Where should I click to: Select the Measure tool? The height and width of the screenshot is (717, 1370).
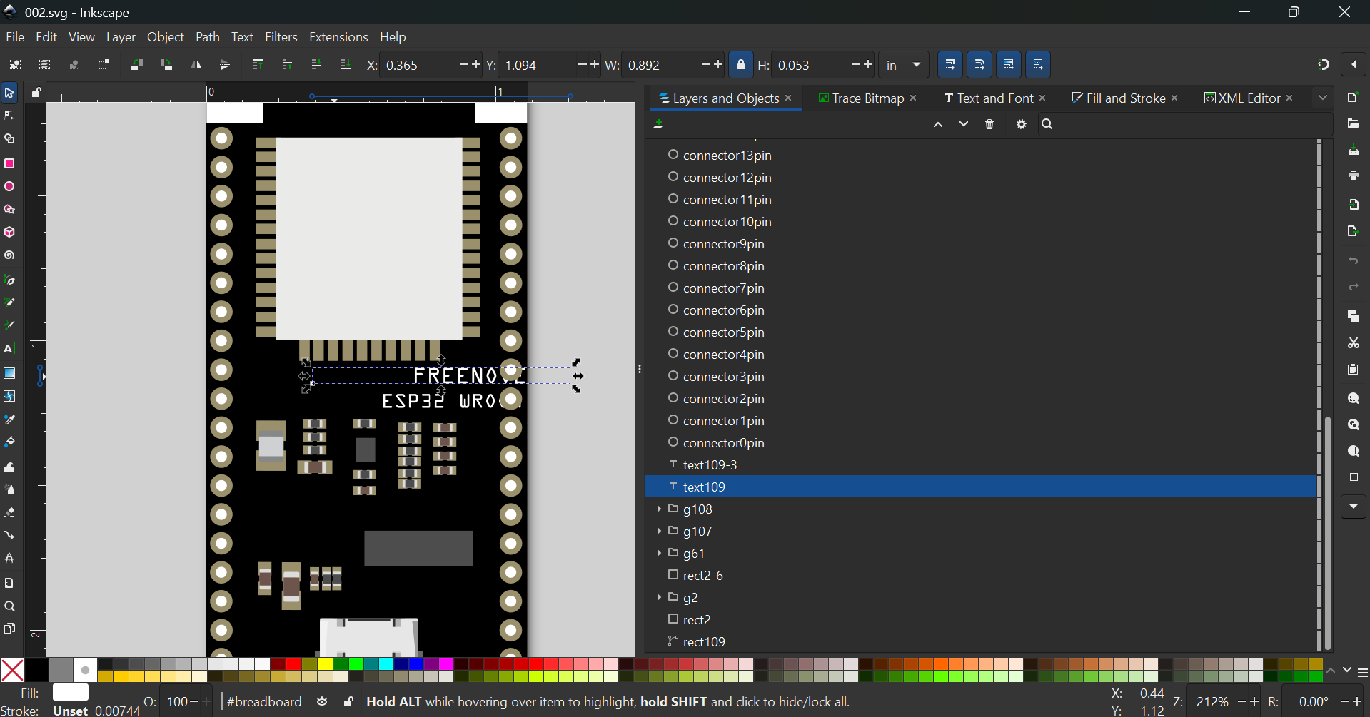(x=9, y=583)
